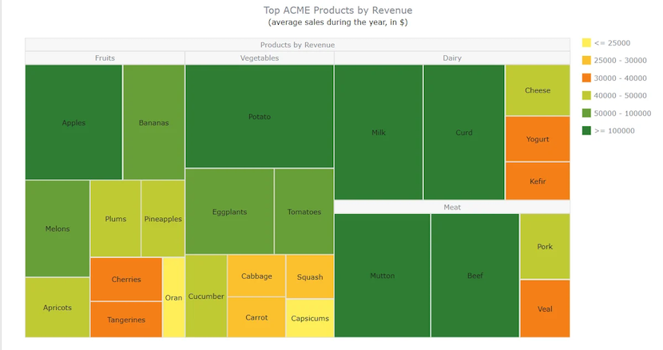Screen dimensions: 663x350
Task: Click the Cherries tile
Action: coord(126,280)
